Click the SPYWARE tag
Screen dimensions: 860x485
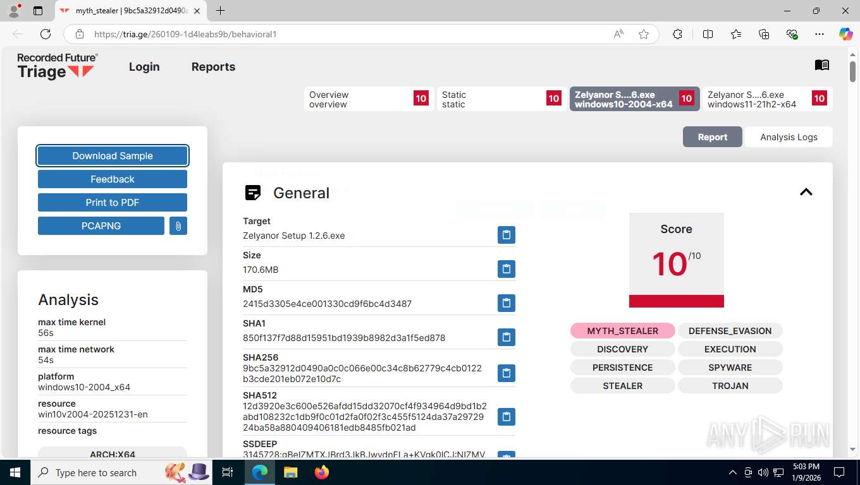(x=730, y=368)
